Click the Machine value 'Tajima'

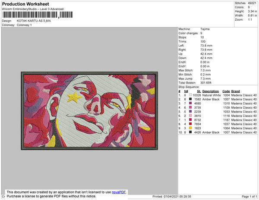point(205,29)
